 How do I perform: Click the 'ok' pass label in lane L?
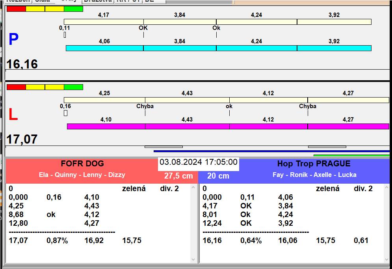point(229,106)
